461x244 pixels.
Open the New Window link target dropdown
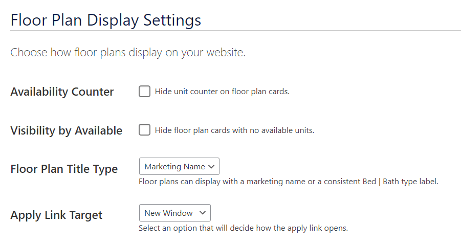point(175,213)
